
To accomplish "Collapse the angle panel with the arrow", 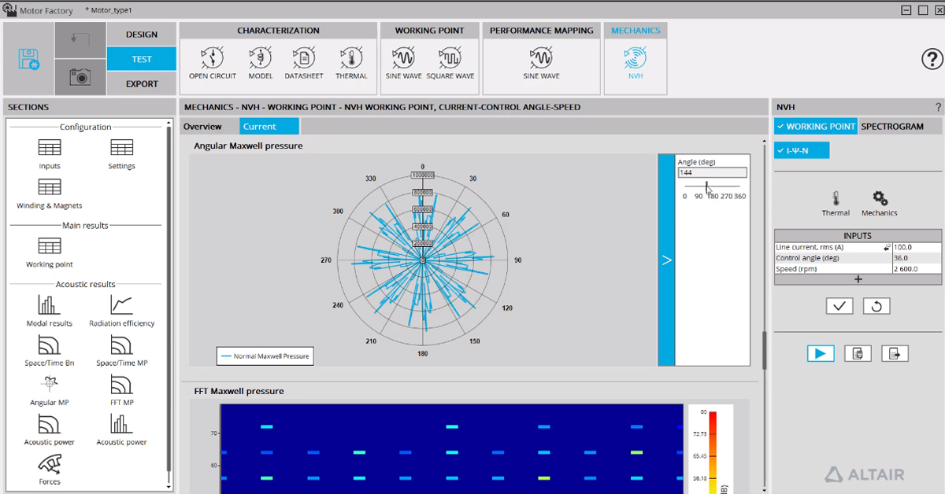I will point(666,260).
